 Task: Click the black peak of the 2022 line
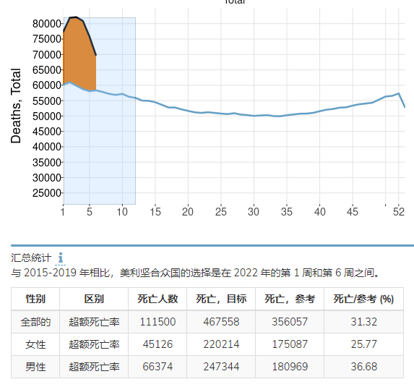pos(76,17)
